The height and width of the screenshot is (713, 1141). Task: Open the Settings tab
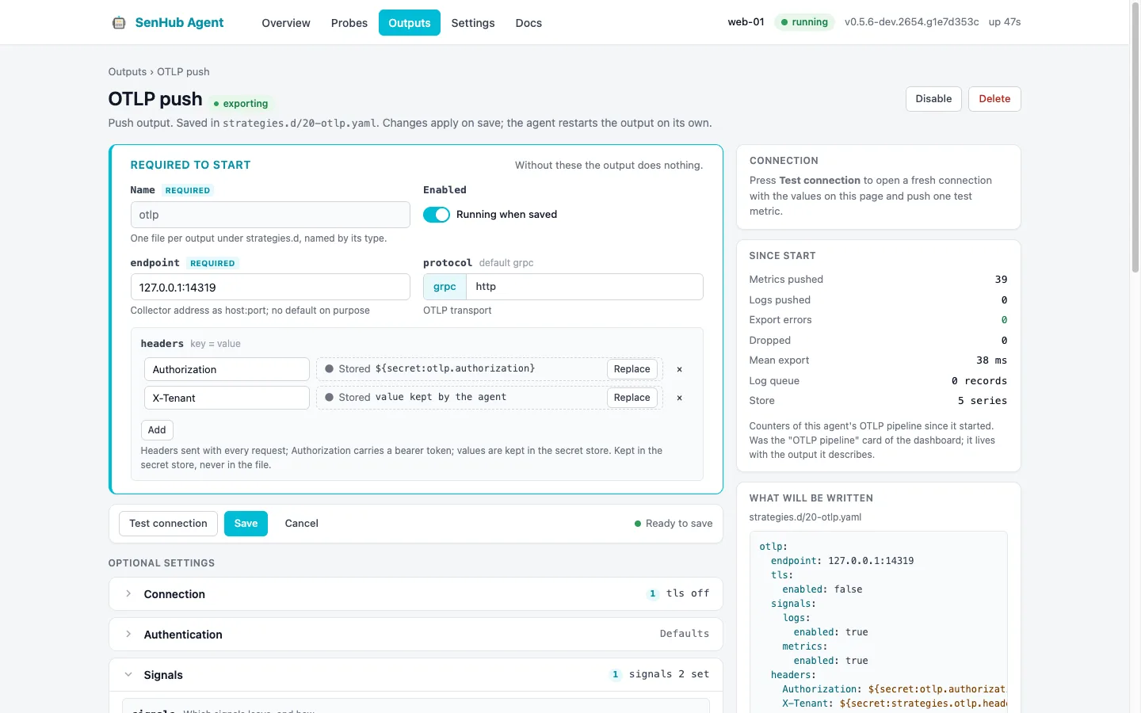[473, 23]
